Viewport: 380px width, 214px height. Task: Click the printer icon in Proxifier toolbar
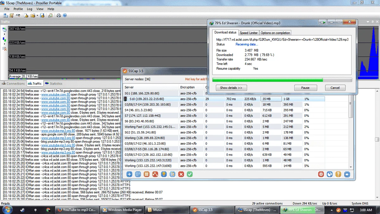coord(59,15)
